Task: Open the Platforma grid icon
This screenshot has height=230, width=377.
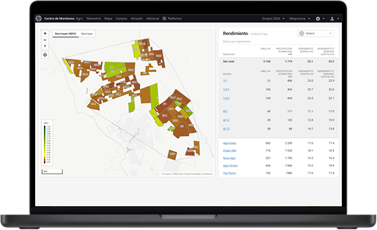Action: (x=164, y=18)
